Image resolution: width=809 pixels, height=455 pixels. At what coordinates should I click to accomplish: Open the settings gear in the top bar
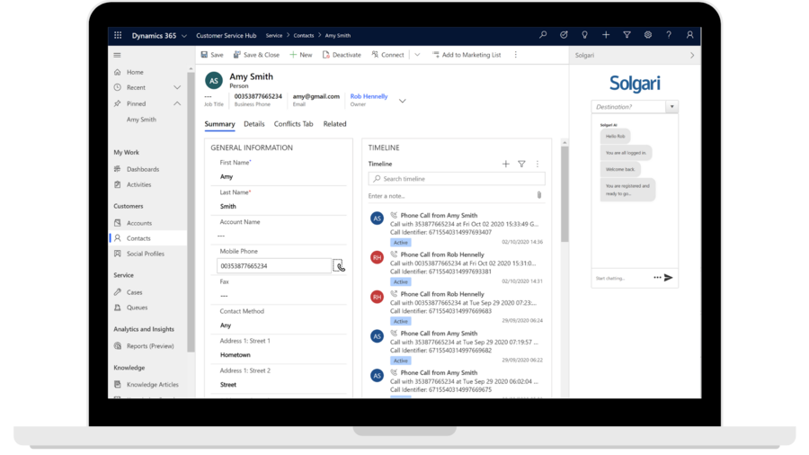click(648, 35)
